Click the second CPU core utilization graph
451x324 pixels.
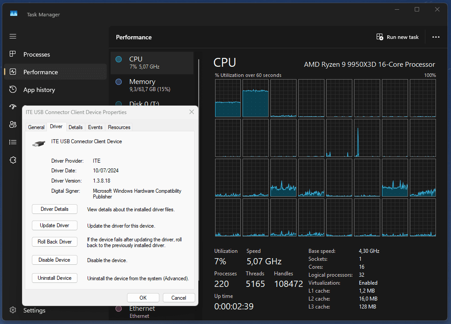pyautogui.click(x=255, y=98)
